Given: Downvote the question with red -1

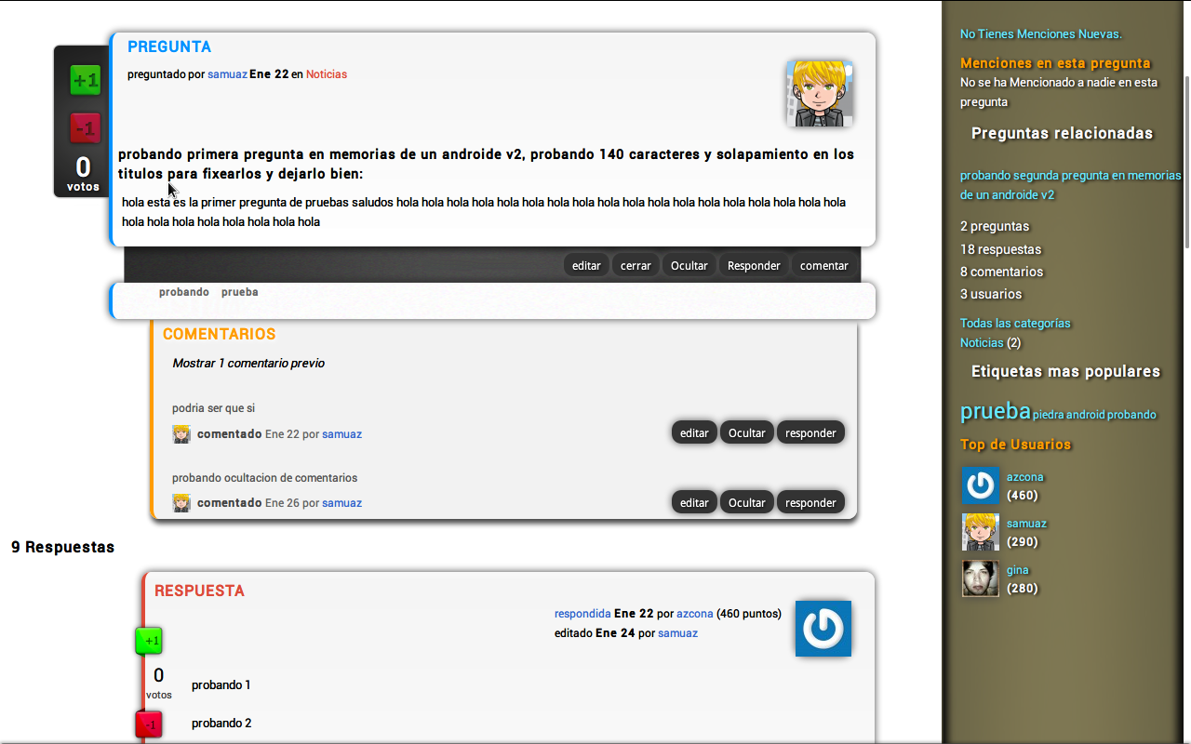Looking at the screenshot, I should point(85,128).
